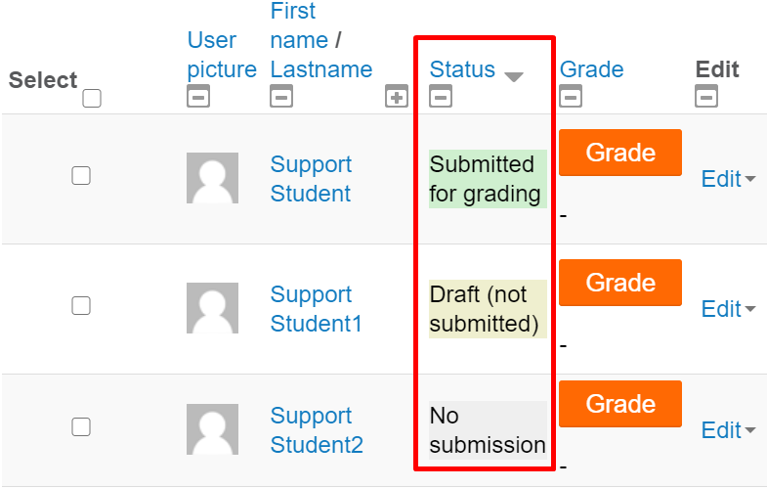Viewport: 767px width, 488px height.
Task: Sort by the Grade column header
Action: 591,69
